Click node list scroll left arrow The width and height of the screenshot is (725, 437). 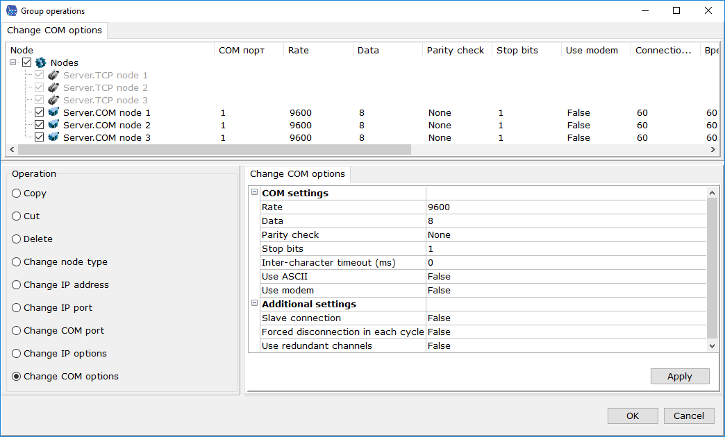coord(12,149)
